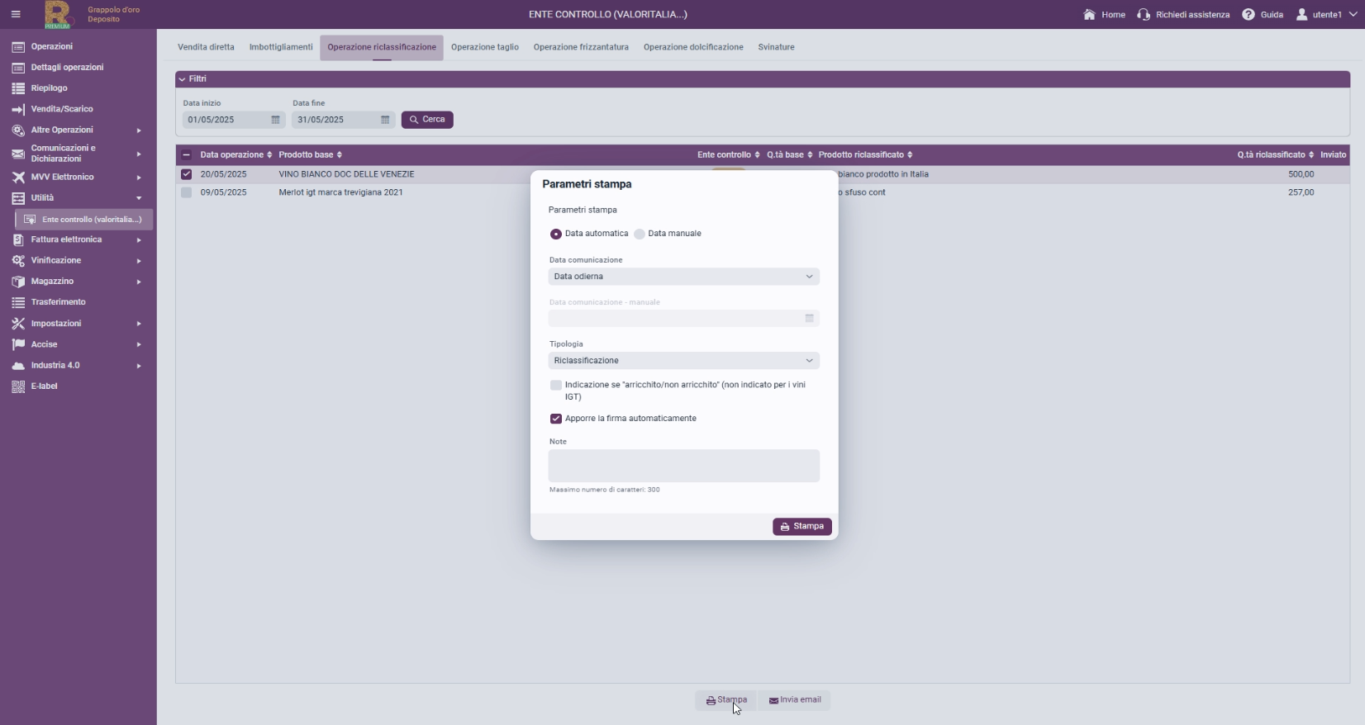
Task: Click the MVV Elettronico sidebar icon
Action: tap(18, 177)
